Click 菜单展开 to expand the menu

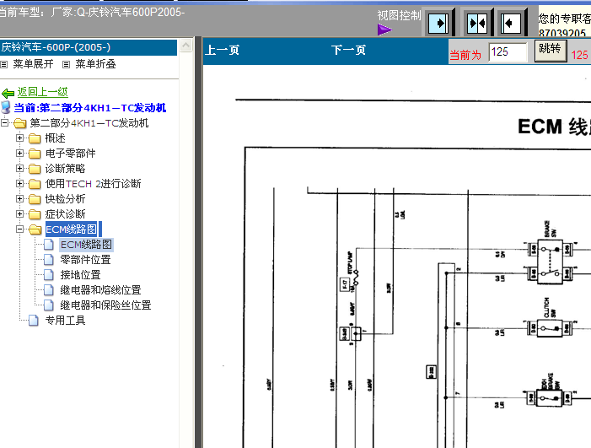click(x=33, y=64)
